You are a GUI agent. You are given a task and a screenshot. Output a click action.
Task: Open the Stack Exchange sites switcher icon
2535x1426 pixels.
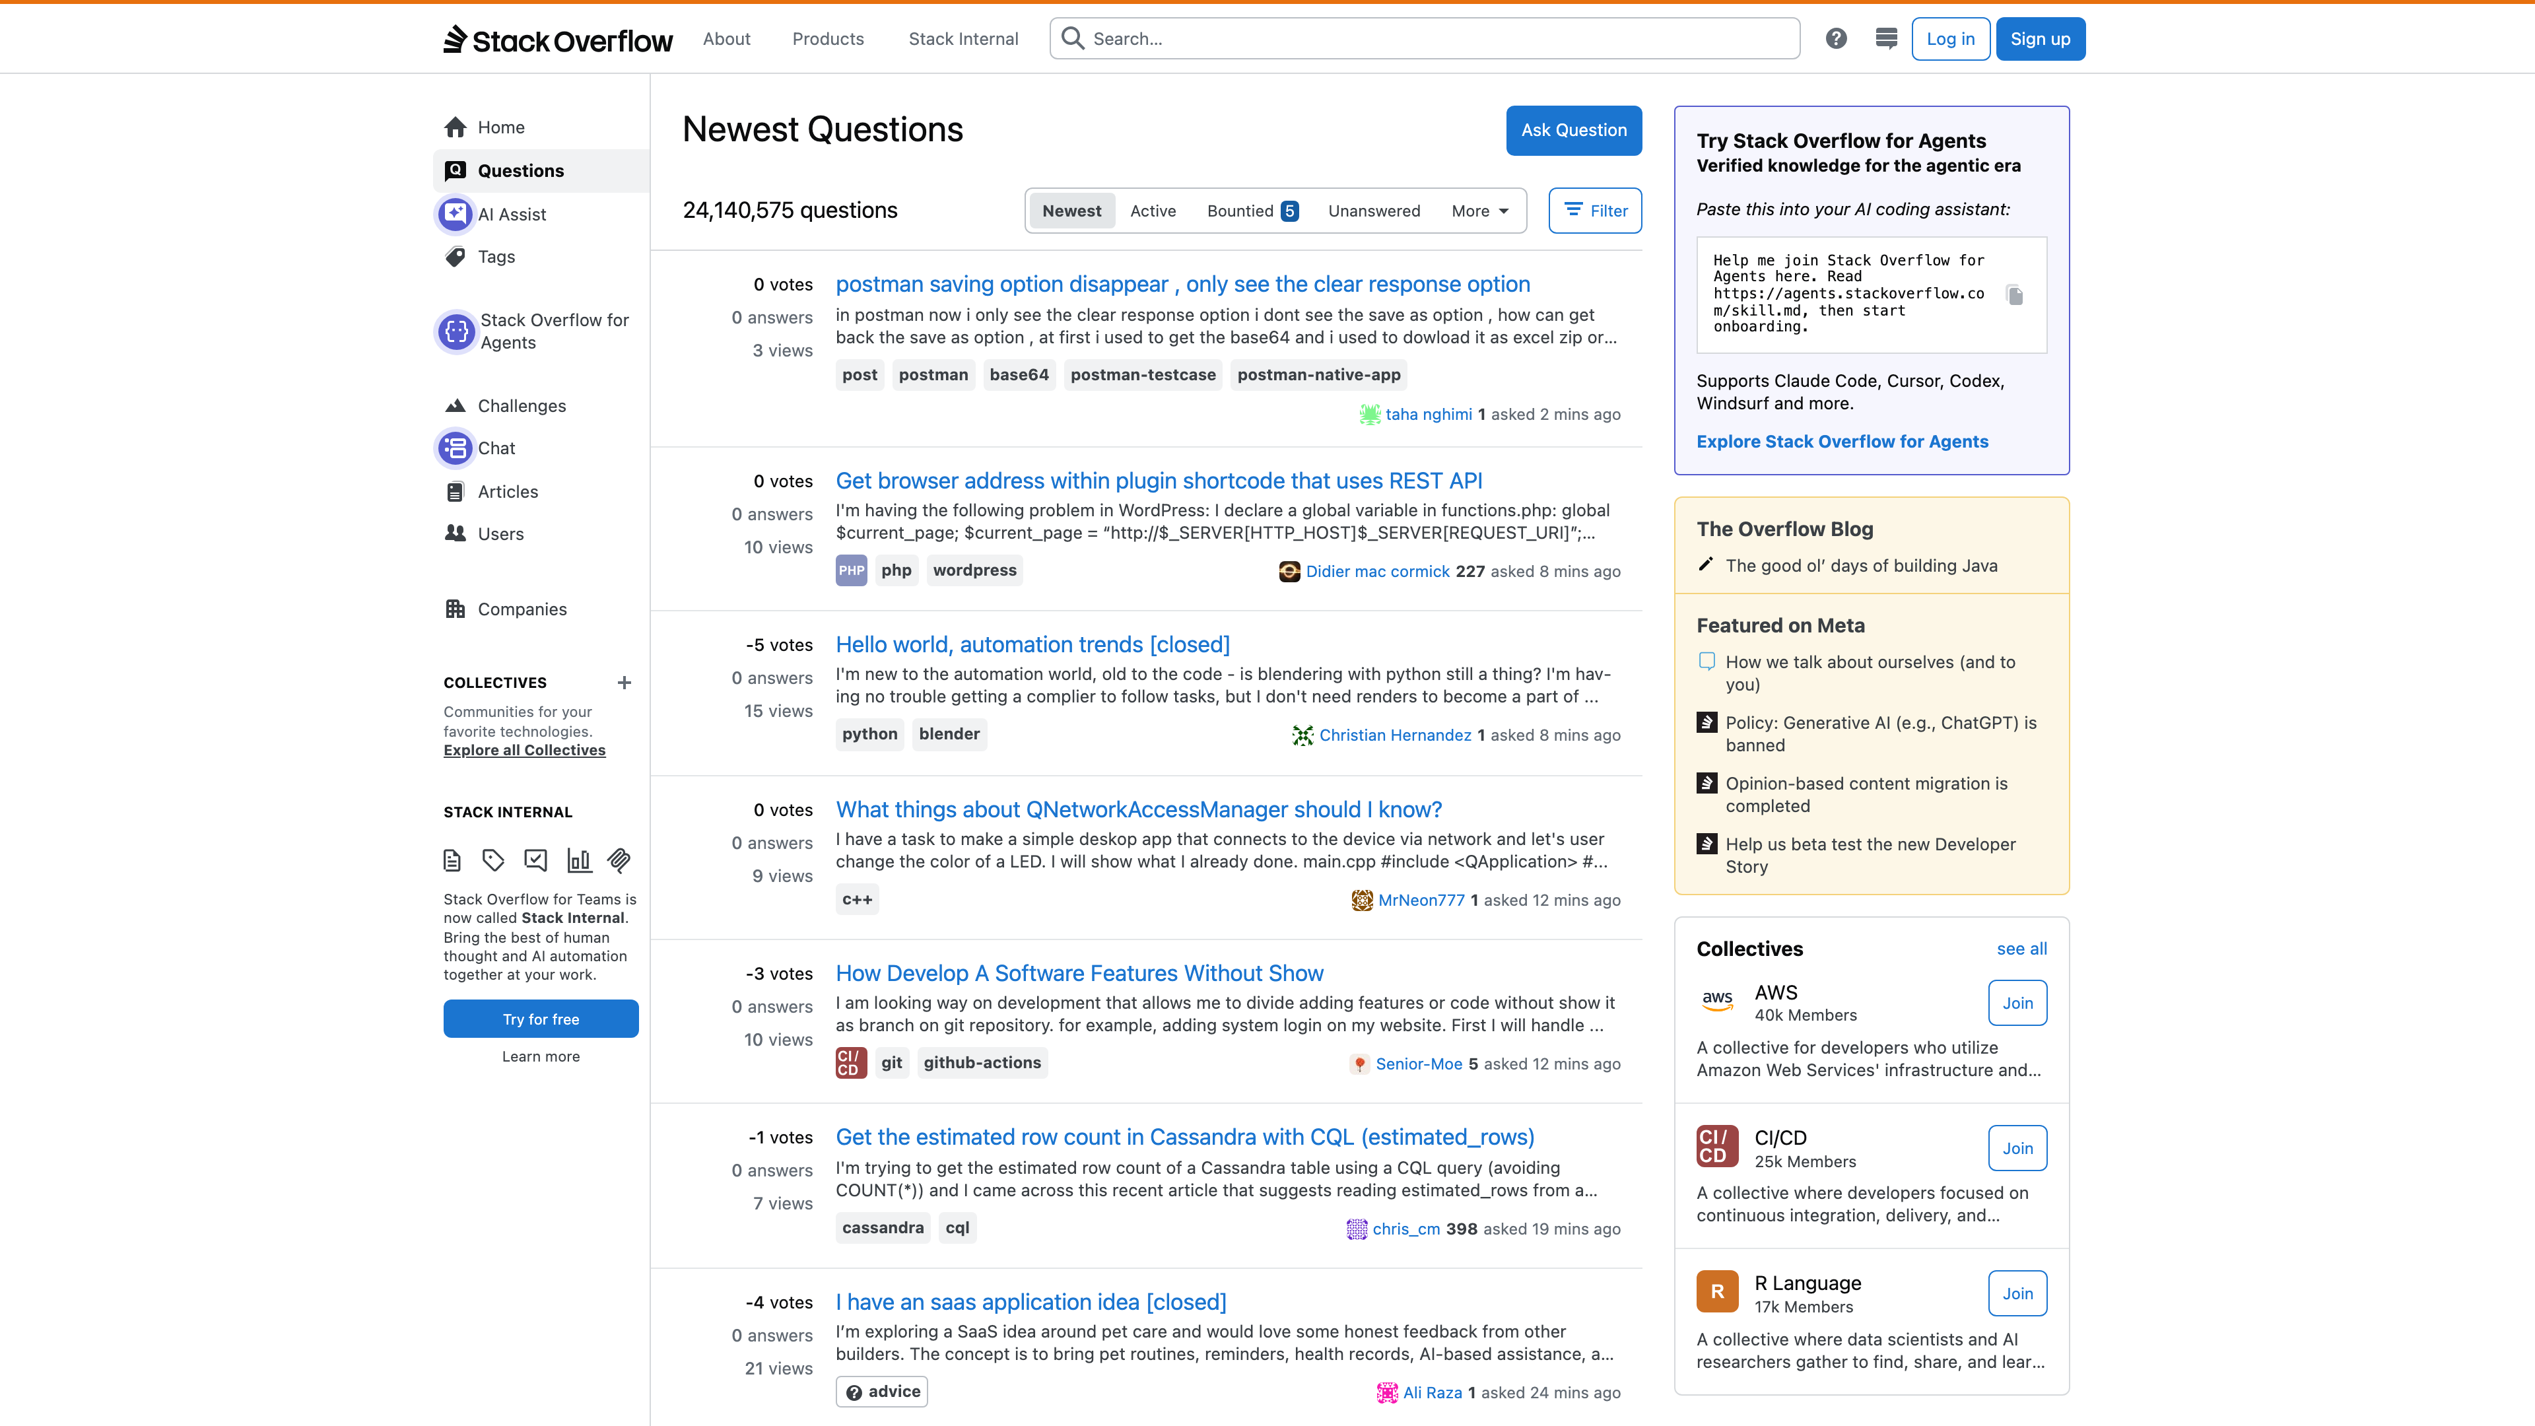click(1887, 38)
